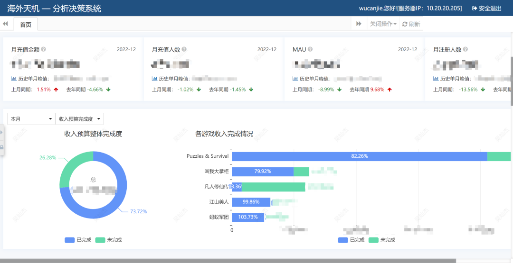Click the help icon beside 月充值人数
This screenshot has width=513, height=263.
[x=184, y=49]
